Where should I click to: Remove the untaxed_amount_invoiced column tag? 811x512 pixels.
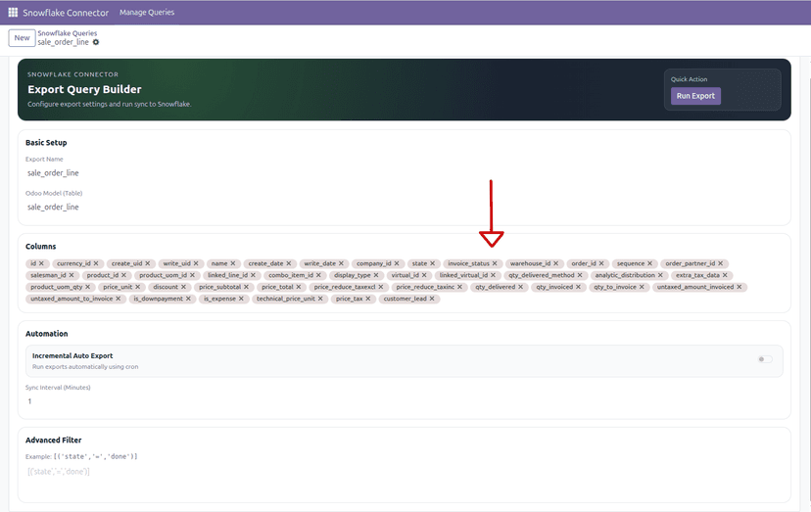739,287
